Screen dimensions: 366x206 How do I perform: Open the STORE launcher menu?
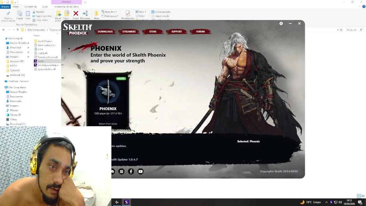[153, 31]
